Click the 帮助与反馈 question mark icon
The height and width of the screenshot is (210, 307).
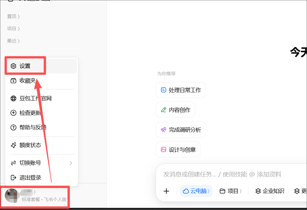(x=13, y=127)
